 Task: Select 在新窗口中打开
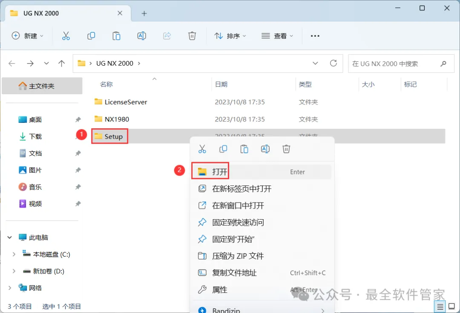coord(262,205)
